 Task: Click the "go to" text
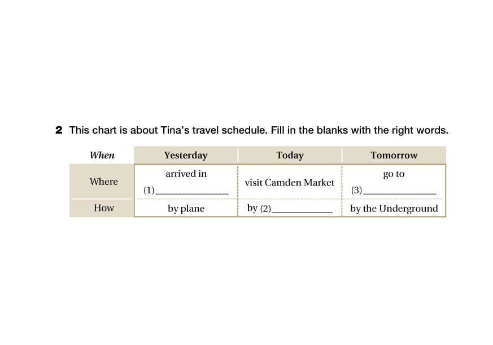pos(394,174)
